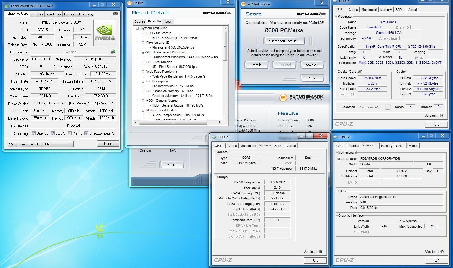453x268 pixels.
Task: Click the GPU-Z title bar app icon
Action: coord(7,6)
